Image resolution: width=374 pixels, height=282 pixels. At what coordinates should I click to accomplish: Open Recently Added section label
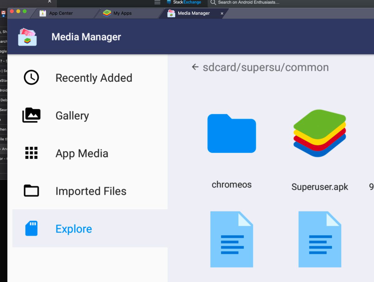94,78
